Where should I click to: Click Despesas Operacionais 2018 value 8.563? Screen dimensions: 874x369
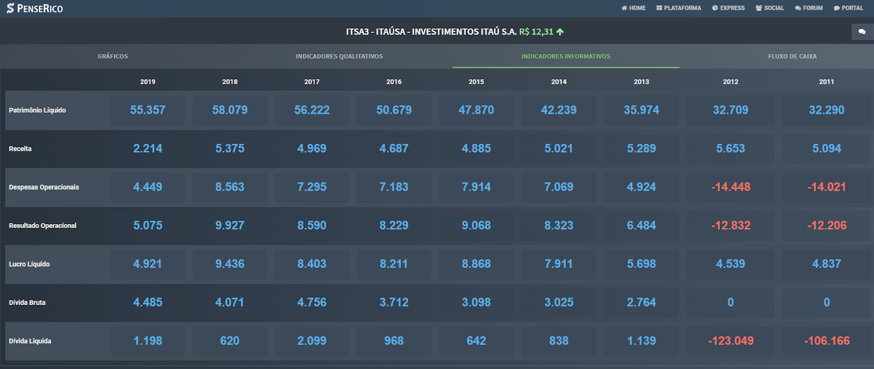point(230,188)
